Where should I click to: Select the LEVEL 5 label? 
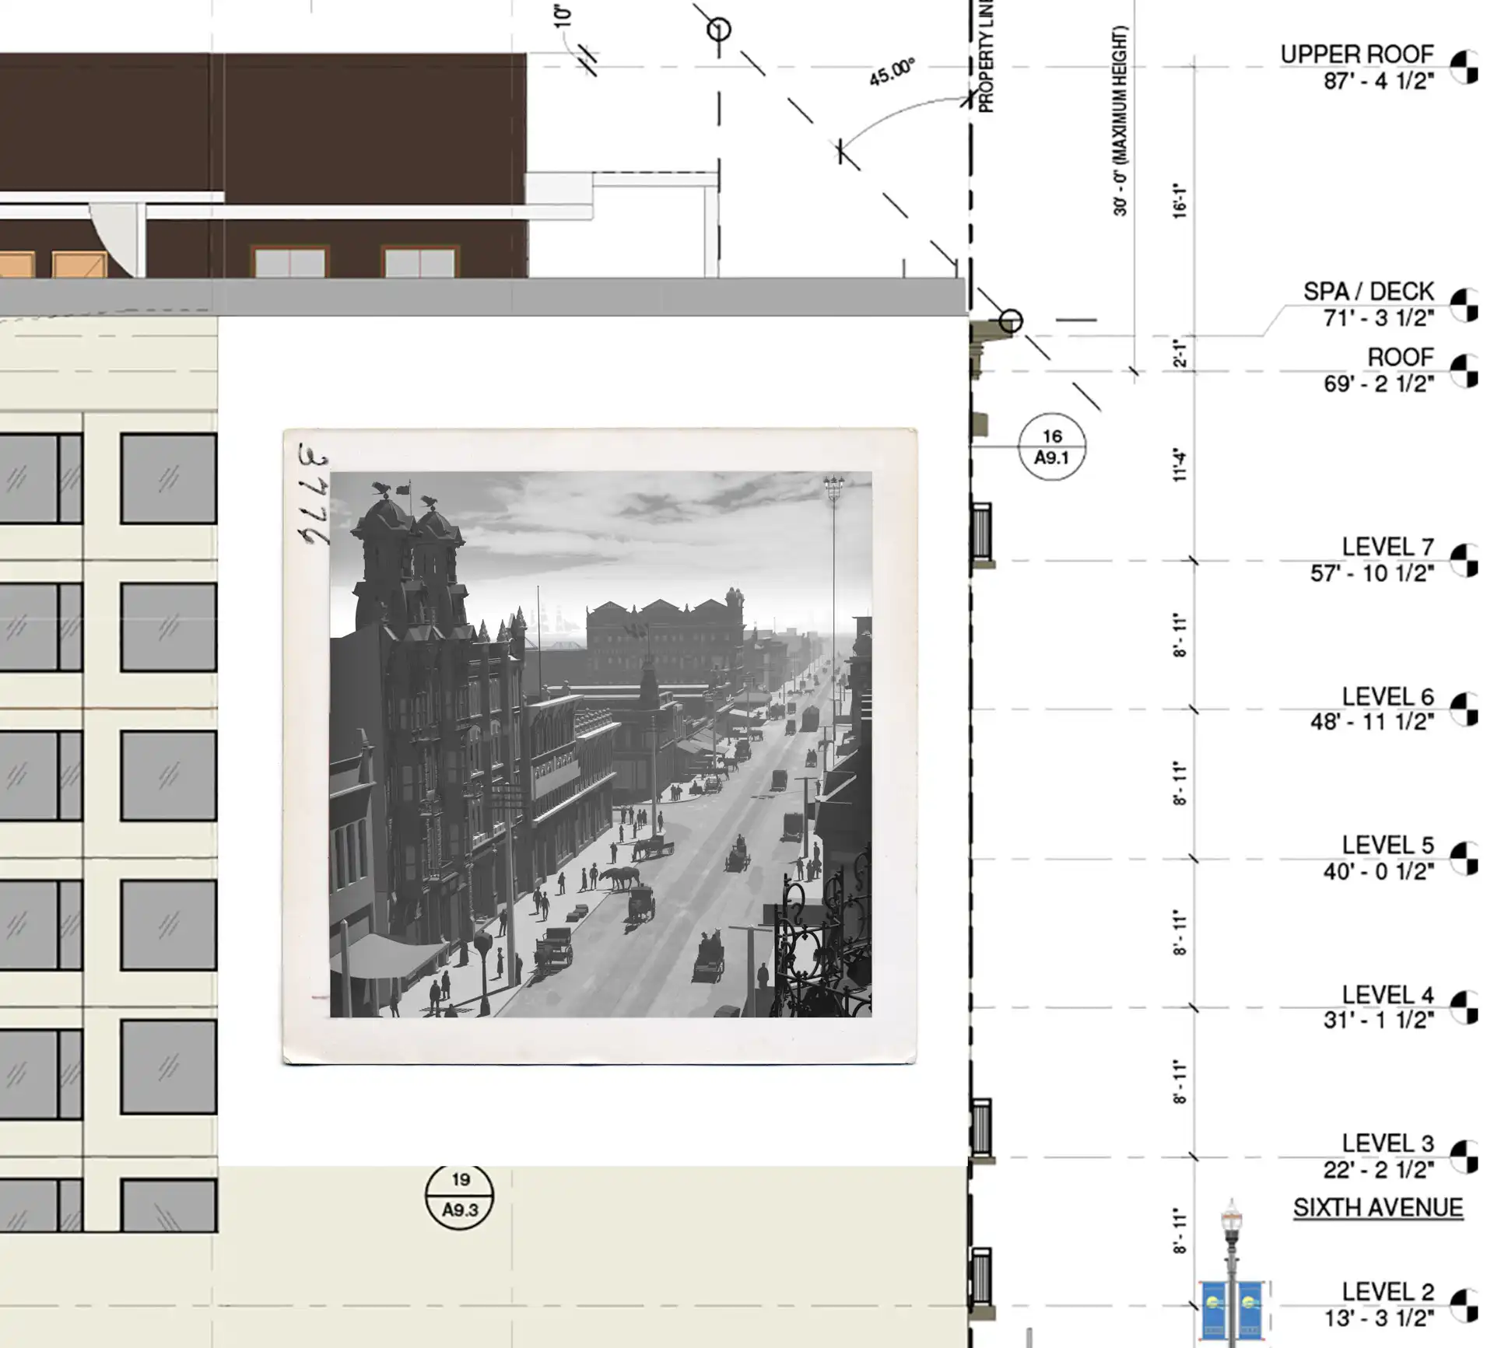[1387, 845]
